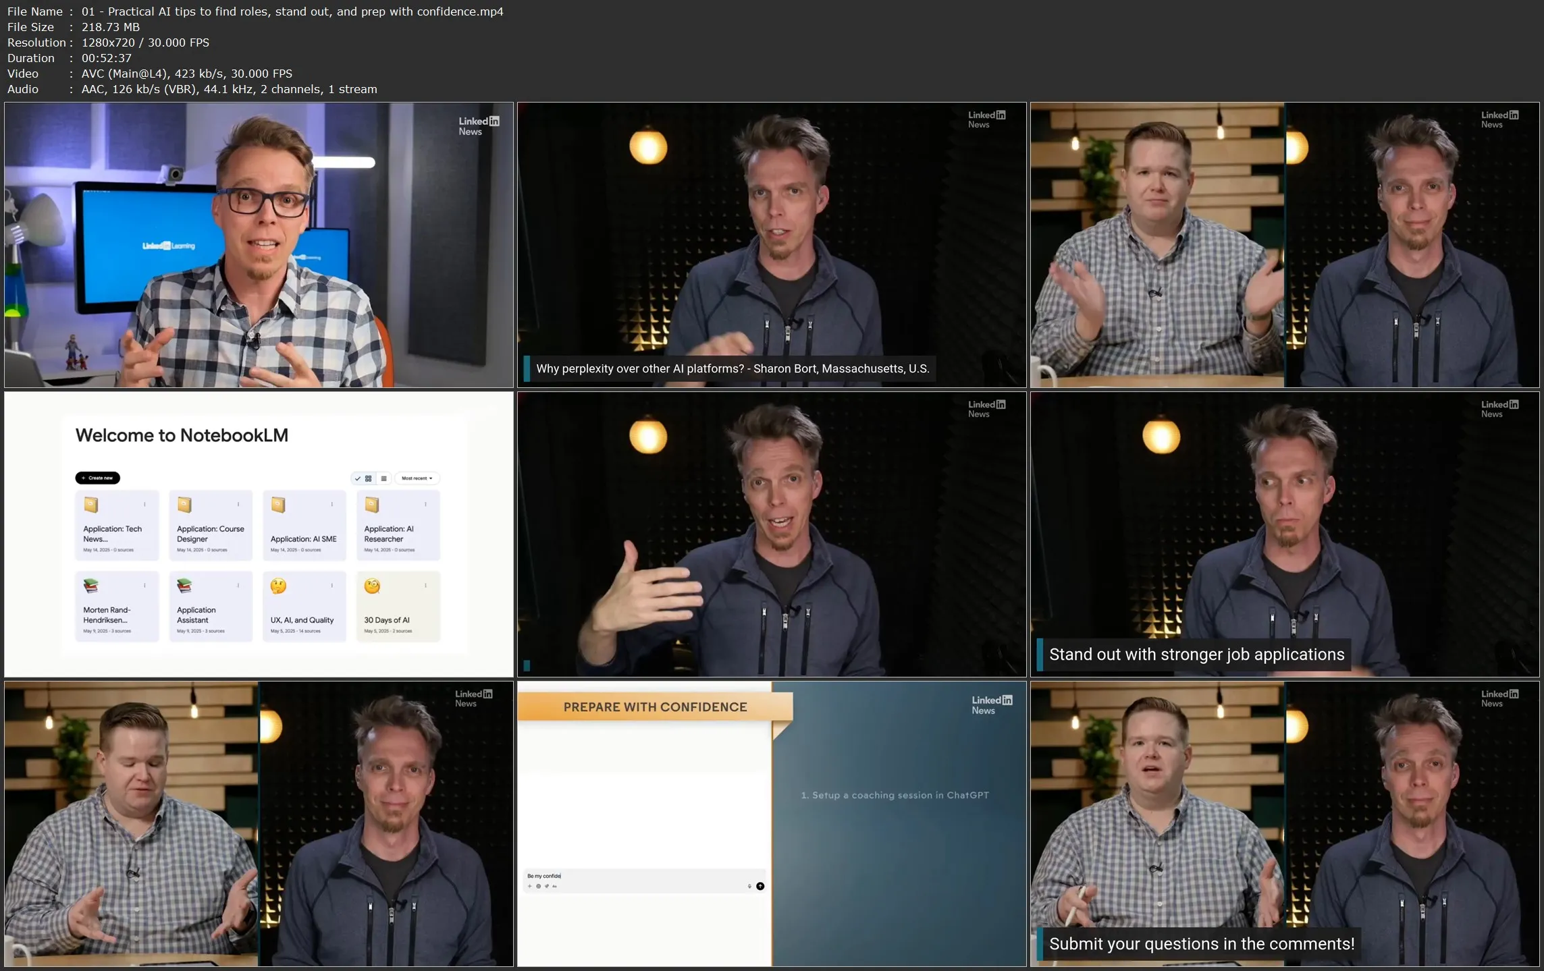Open options menu on 30 Days of AI card
Viewport: 1544px width, 971px height.
pyautogui.click(x=425, y=585)
